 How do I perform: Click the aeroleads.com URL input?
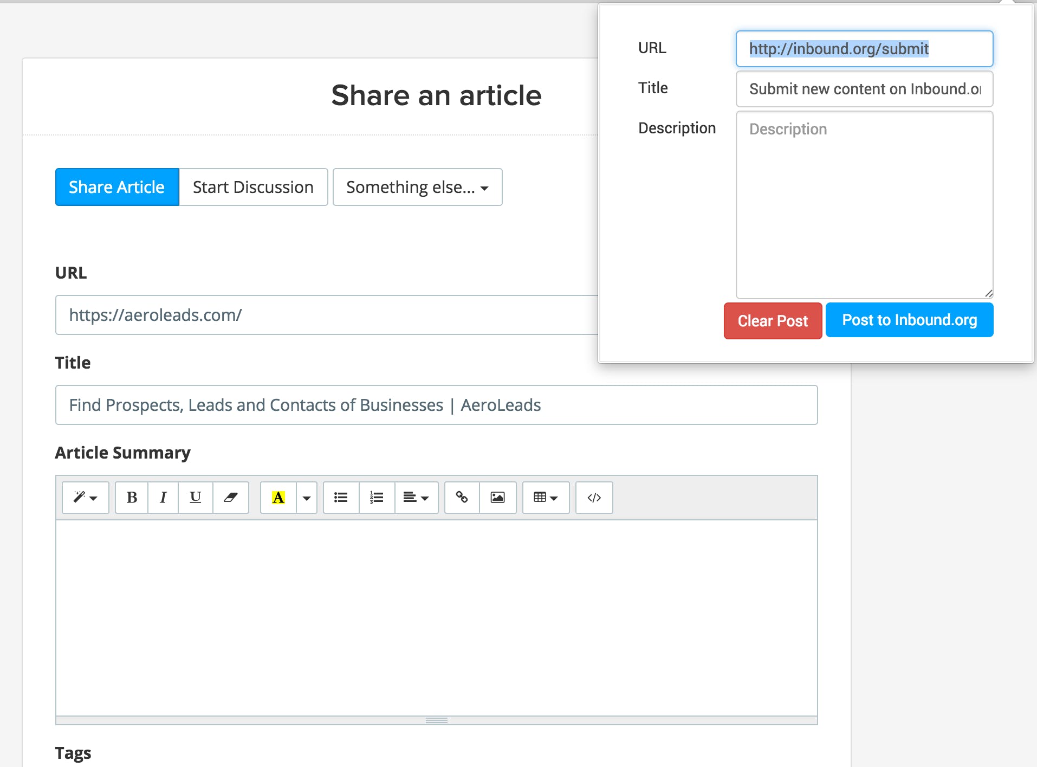327,315
